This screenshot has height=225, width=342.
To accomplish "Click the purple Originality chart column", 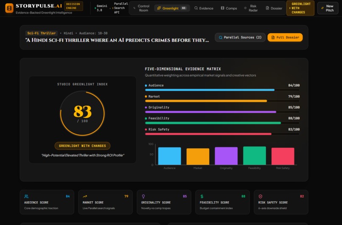I will [x=226, y=156].
